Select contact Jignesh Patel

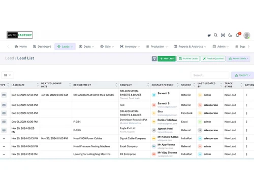click(x=165, y=129)
